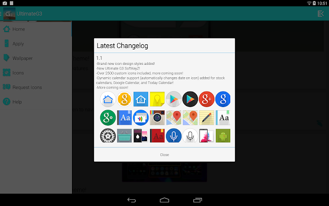Toggle drawer via top-right menu icon

pyautogui.click(x=321, y=14)
